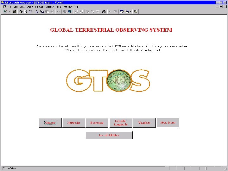Screen dimensions: 228x171
Task: Click the New Object toolbar icon
Action: coord(127,11)
